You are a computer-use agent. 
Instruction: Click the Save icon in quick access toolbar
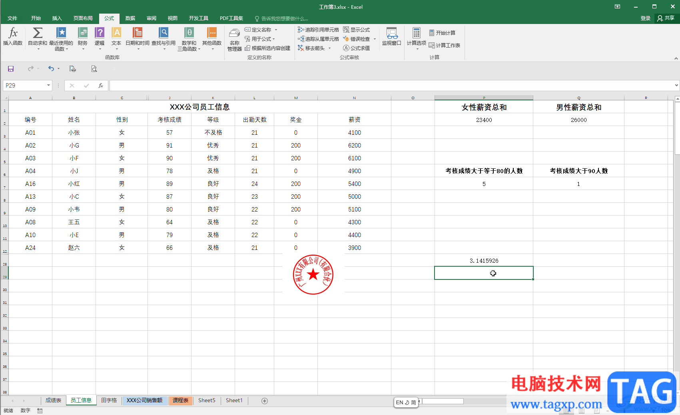(x=11, y=69)
